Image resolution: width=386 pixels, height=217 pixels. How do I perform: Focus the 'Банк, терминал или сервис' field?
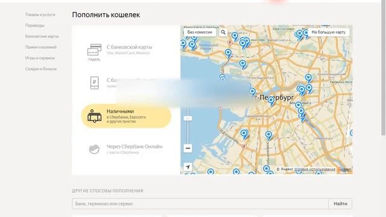coord(200,204)
